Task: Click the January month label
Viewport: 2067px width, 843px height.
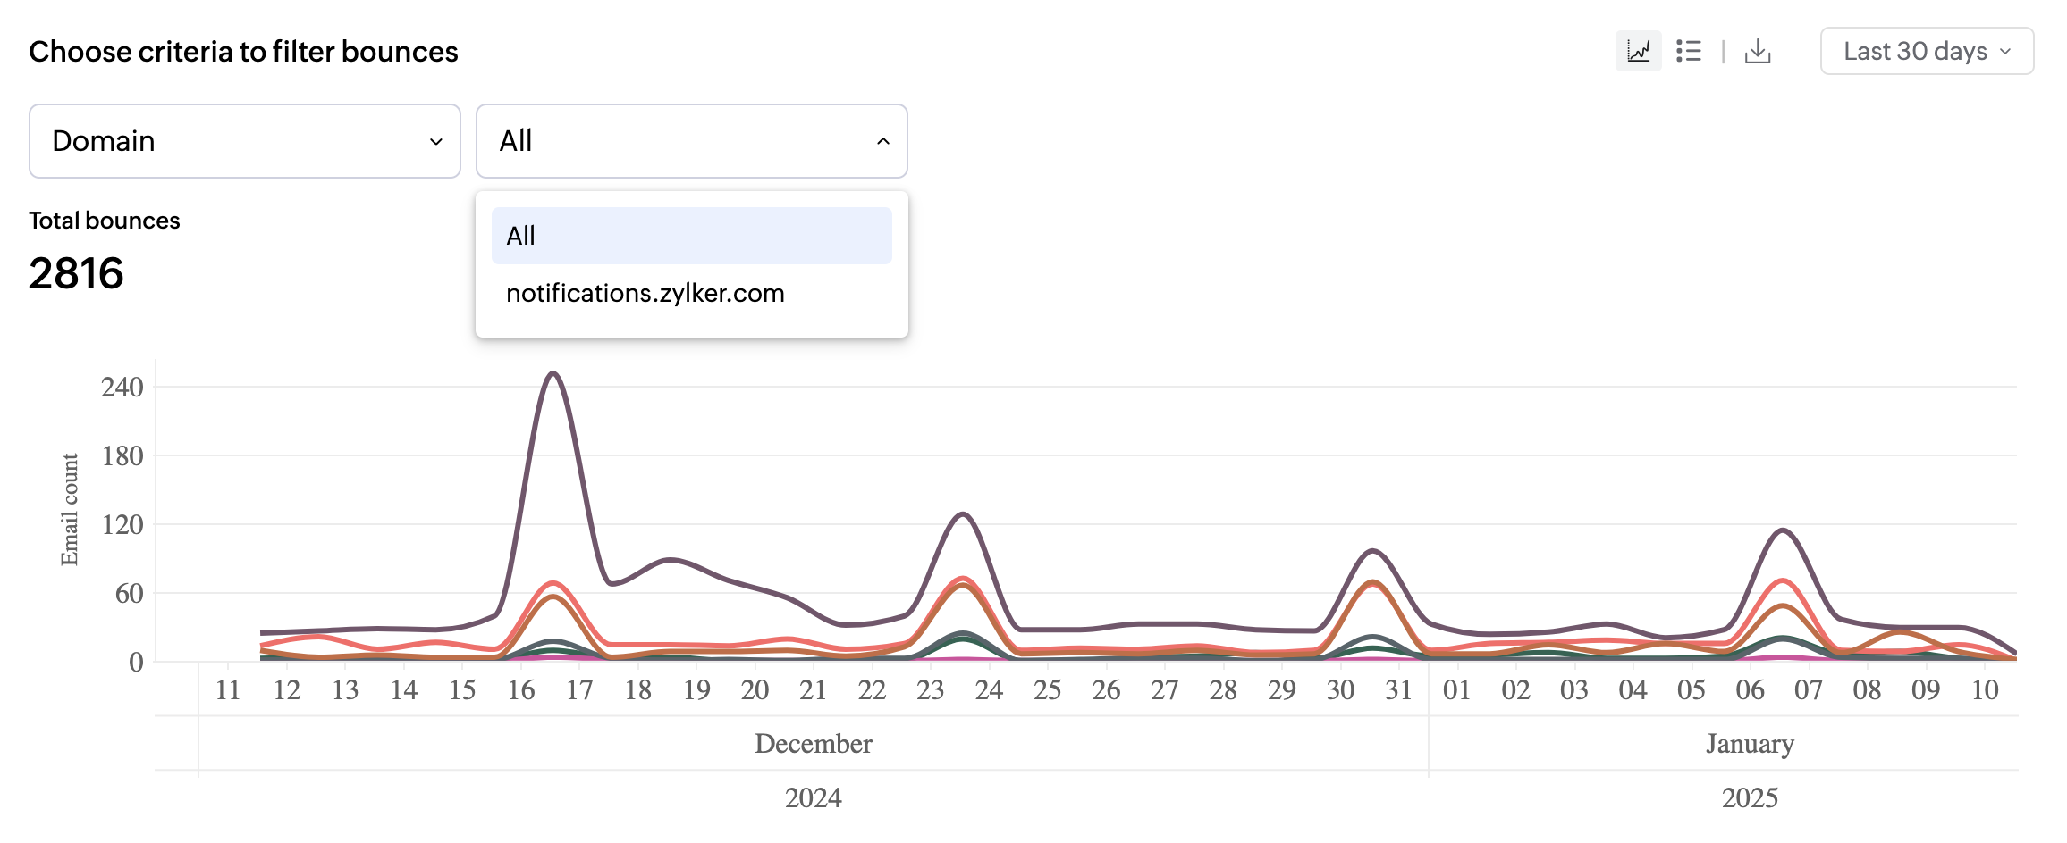Action: (1749, 743)
